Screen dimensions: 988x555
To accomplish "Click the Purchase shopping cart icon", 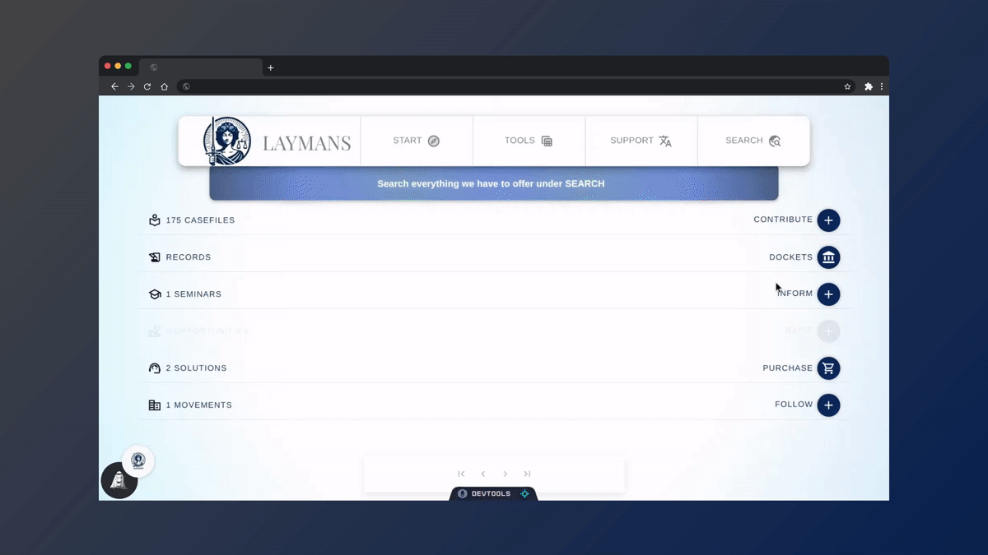I will coord(828,368).
